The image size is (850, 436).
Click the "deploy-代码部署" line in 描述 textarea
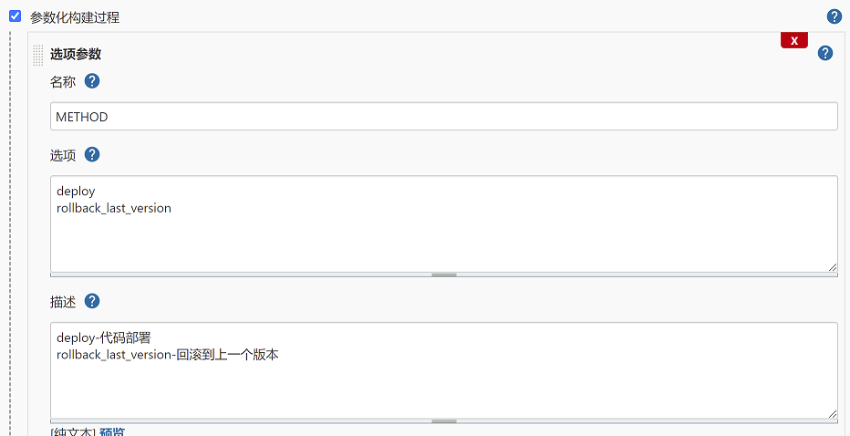coord(109,337)
